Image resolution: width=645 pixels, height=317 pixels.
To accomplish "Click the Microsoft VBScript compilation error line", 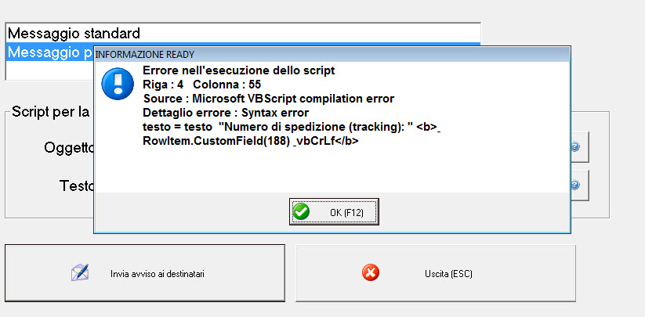I will [x=269, y=99].
